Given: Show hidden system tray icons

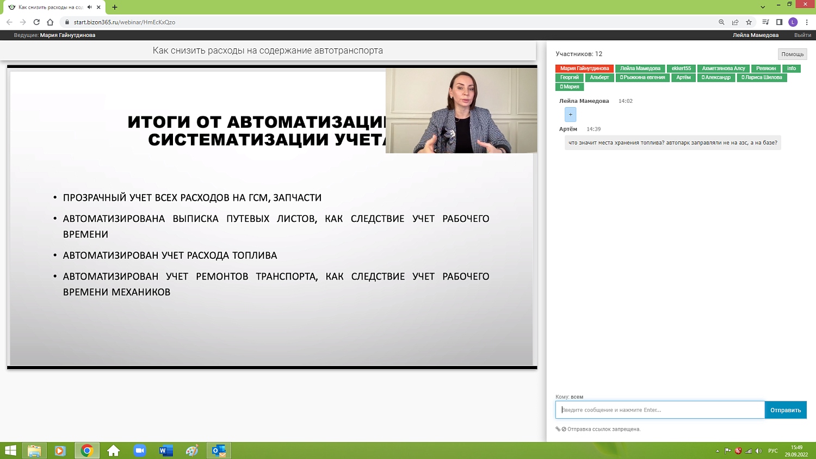Looking at the screenshot, I should (718, 451).
